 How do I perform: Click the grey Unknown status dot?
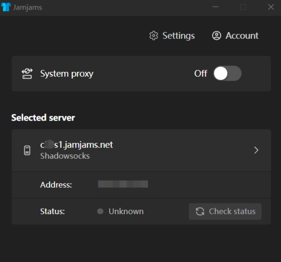(100, 211)
